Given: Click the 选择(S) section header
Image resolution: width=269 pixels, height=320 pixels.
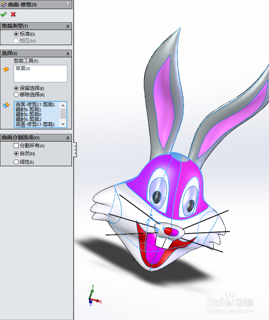Looking at the screenshot, I should click(x=36, y=54).
